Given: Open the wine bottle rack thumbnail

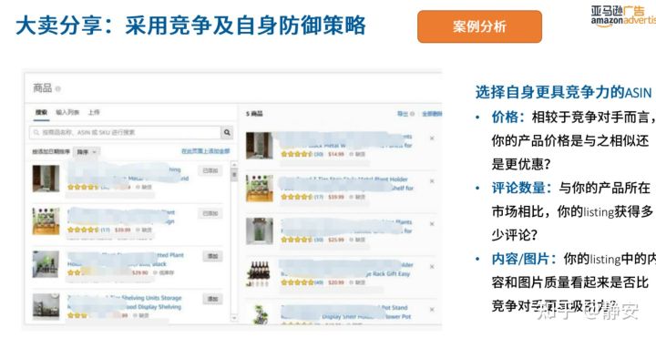Looking at the screenshot, I should tap(260, 273).
